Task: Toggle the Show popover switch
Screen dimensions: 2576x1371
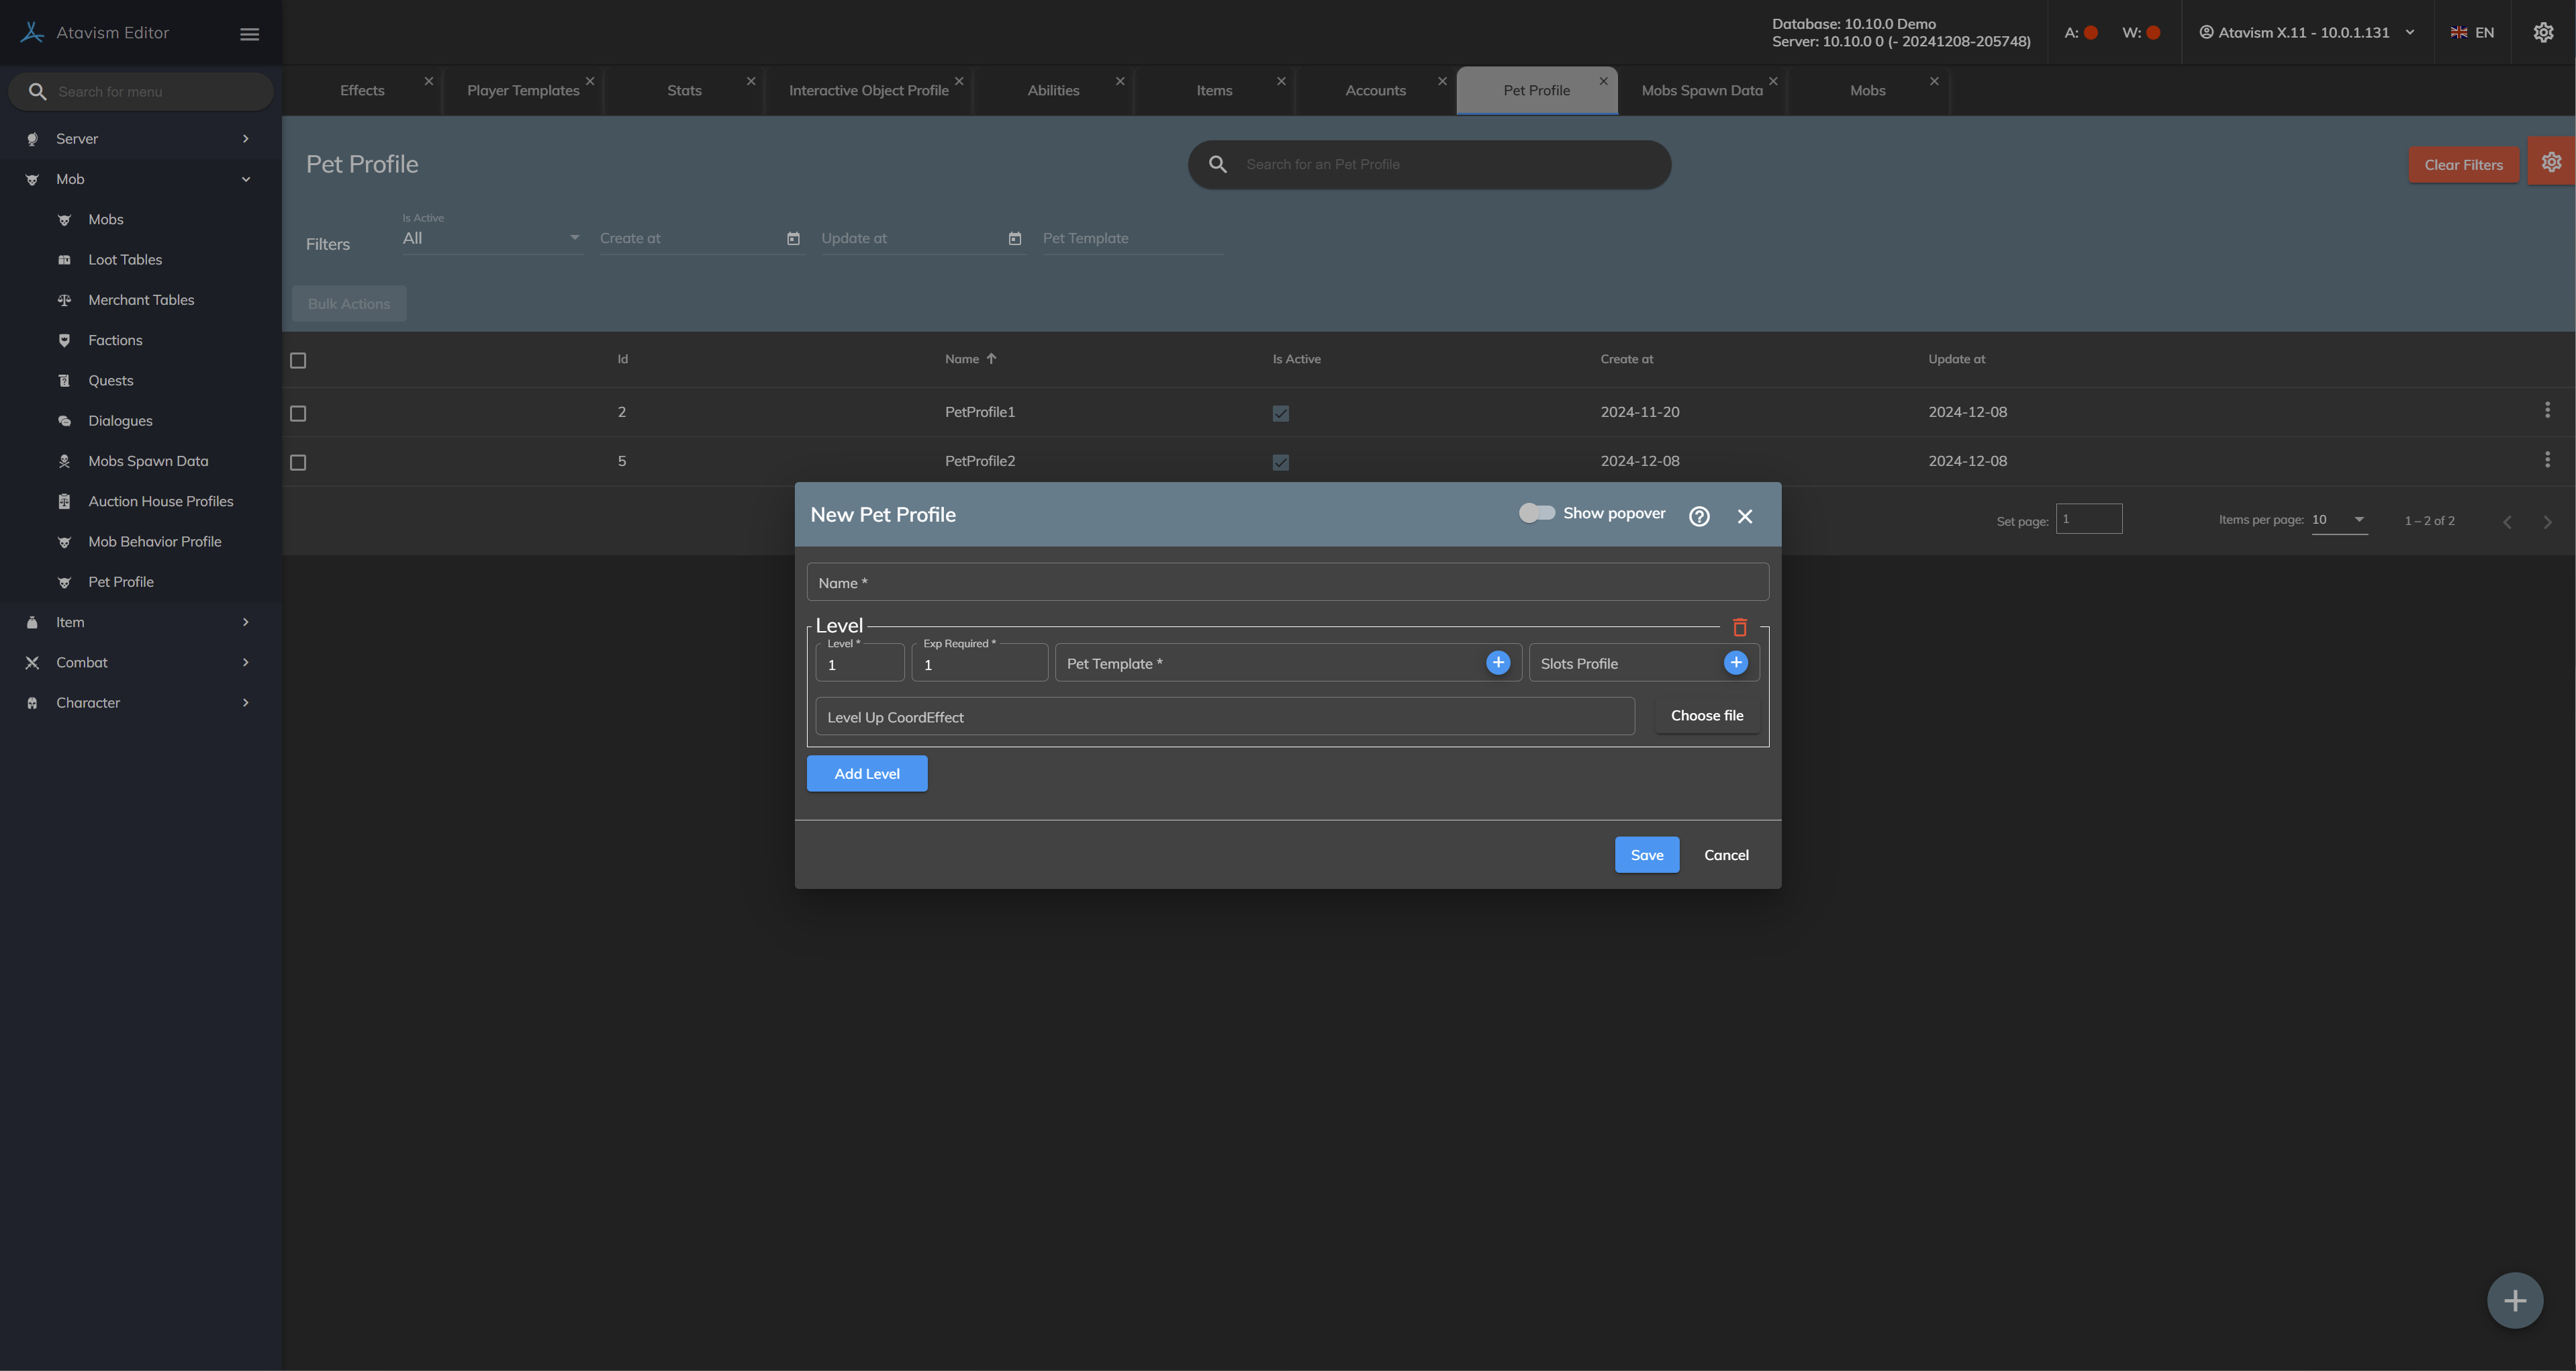Action: coord(1536,513)
